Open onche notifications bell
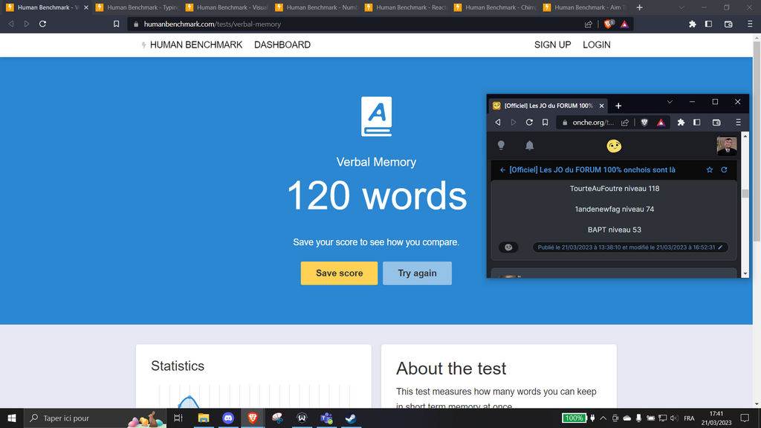The height and width of the screenshot is (428, 761). (x=529, y=145)
